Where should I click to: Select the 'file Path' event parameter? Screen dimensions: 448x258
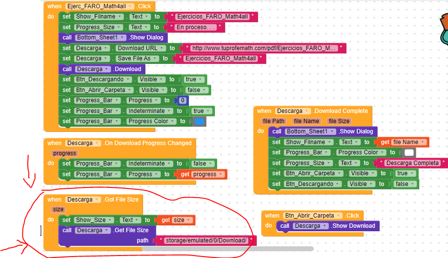tap(273, 121)
